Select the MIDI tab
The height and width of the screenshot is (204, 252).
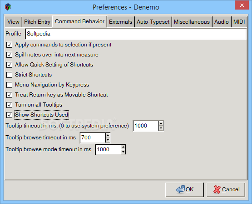click(239, 22)
